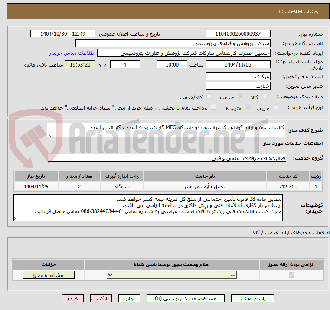Click the الزامی بودن ارائه مجوز header
The width and height of the screenshot is (330, 310).
[x=291, y=264]
